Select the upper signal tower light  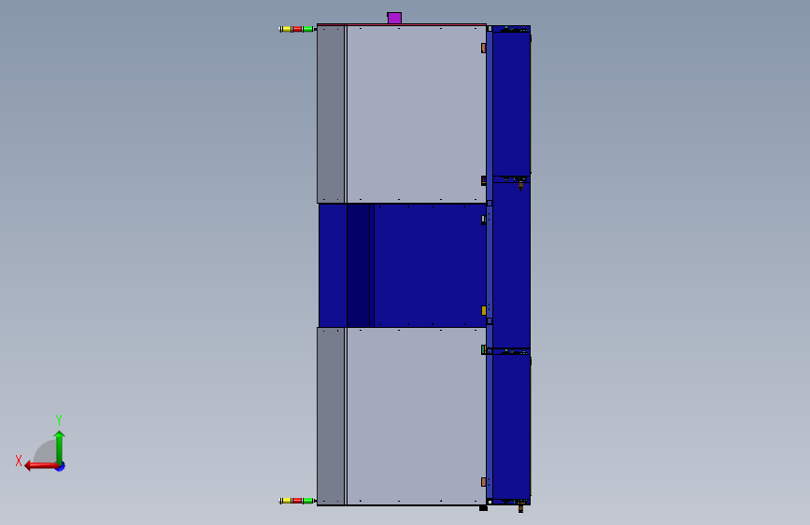pos(297,29)
